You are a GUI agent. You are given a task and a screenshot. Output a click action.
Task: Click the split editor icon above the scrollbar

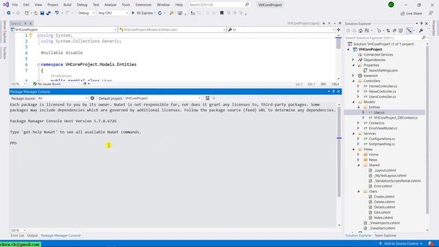point(338,30)
